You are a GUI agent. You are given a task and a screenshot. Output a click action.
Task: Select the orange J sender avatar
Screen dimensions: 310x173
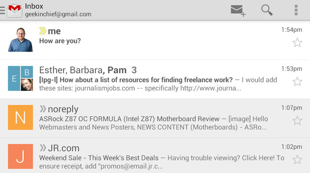[20, 156]
